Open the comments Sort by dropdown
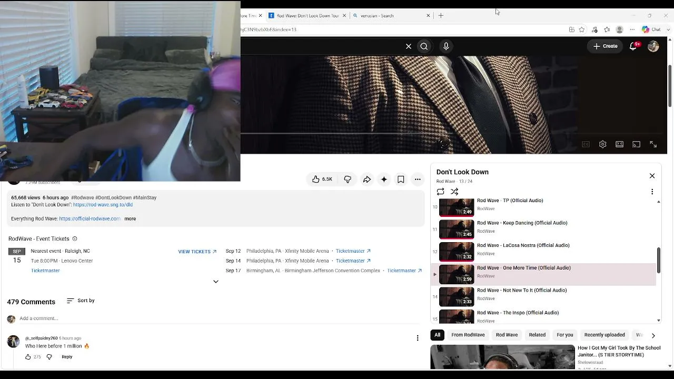 [81, 301]
